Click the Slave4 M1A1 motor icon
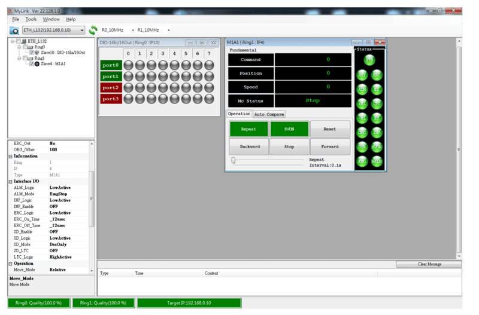Viewport: 479px width, 315px height. click(37, 64)
